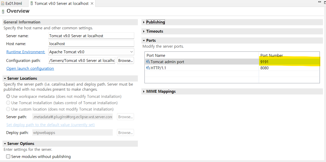Click the Port Number column header
The height and width of the screenshot is (162, 326).
[x=289, y=55]
